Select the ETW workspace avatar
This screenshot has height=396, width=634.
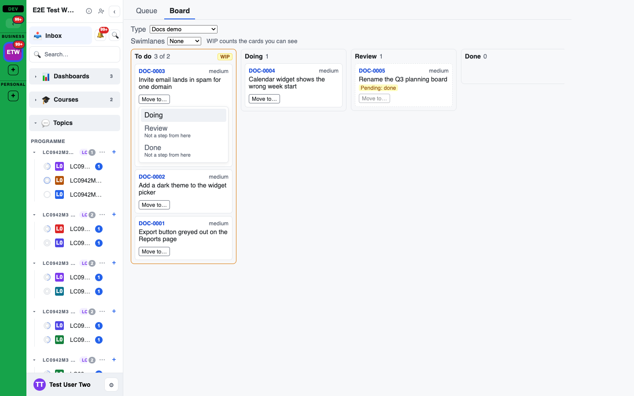pos(13,52)
